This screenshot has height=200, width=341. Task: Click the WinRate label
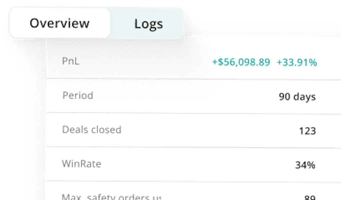[82, 164]
